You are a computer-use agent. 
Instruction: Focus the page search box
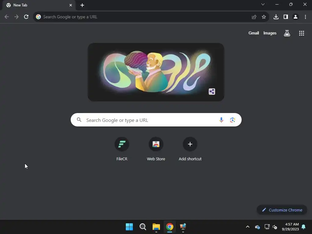pyautogui.click(x=156, y=120)
